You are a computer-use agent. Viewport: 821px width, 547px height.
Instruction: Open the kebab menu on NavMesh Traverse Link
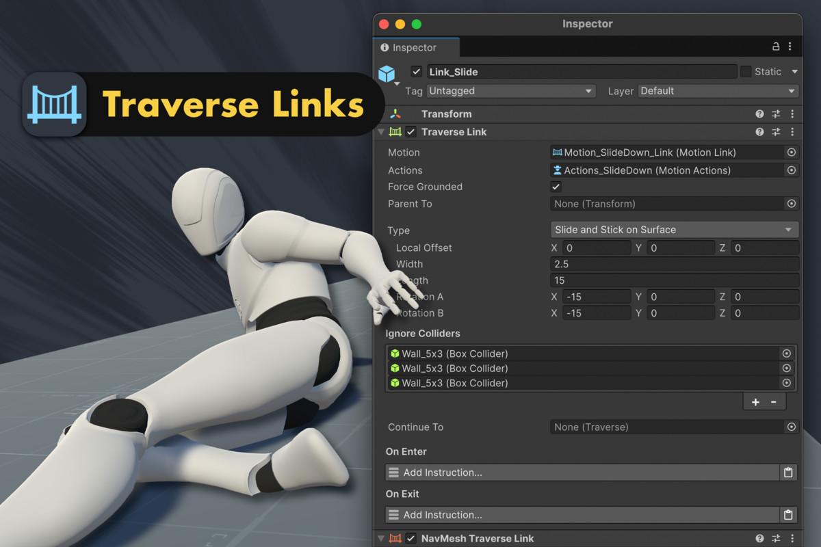(792, 538)
